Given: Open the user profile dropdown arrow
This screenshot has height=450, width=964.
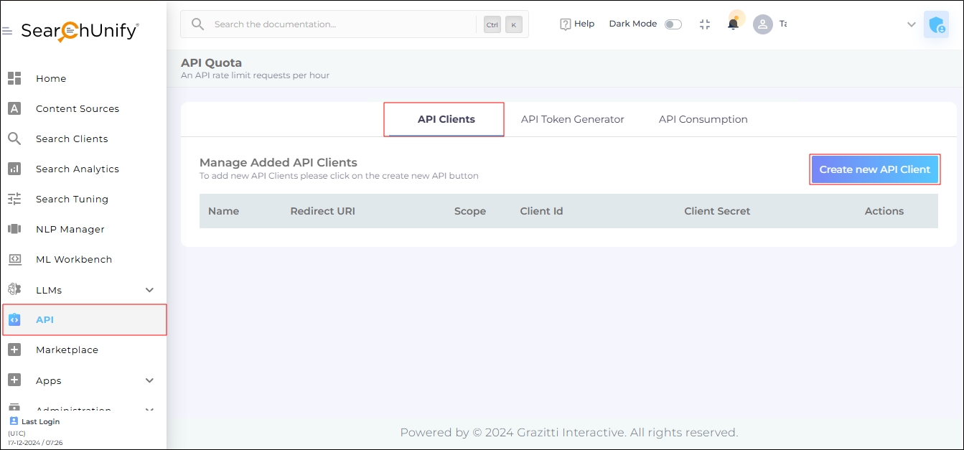Looking at the screenshot, I should (911, 24).
